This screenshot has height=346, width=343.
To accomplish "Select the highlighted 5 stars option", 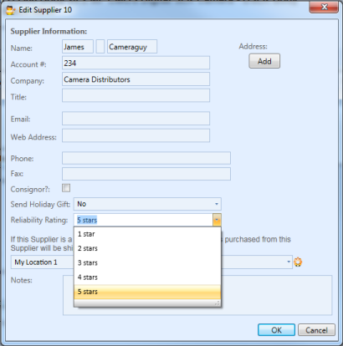I will (x=147, y=292).
